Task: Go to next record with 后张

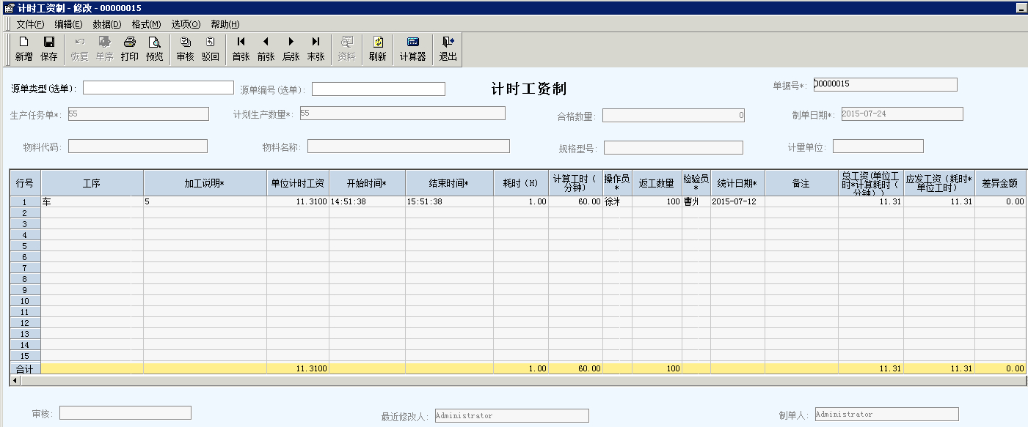Action: click(291, 49)
